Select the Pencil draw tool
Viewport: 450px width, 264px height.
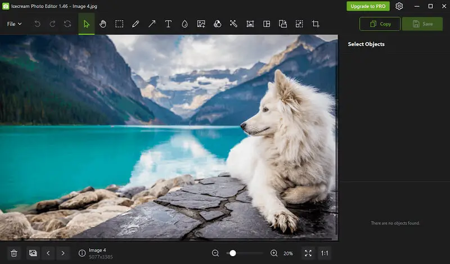[136, 24]
